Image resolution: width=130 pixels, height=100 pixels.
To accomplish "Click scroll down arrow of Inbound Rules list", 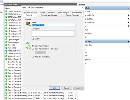I will click(76, 98).
